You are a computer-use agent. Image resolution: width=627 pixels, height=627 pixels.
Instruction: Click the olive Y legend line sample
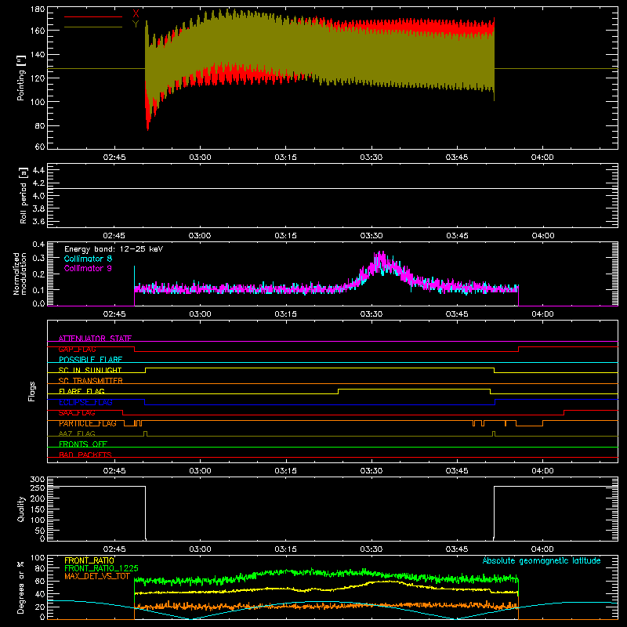point(93,27)
